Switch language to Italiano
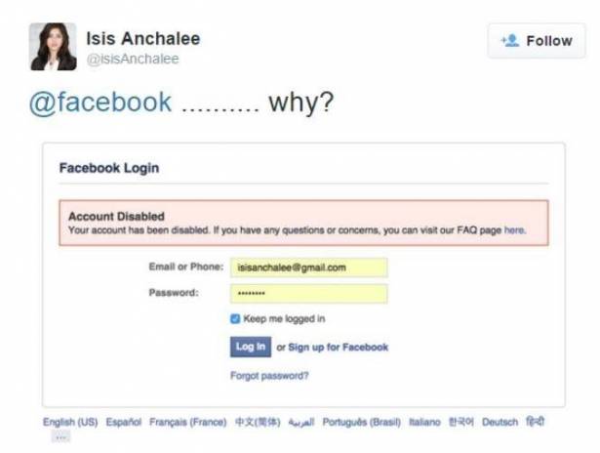Image resolution: width=600 pixels, height=453 pixels. [424, 422]
